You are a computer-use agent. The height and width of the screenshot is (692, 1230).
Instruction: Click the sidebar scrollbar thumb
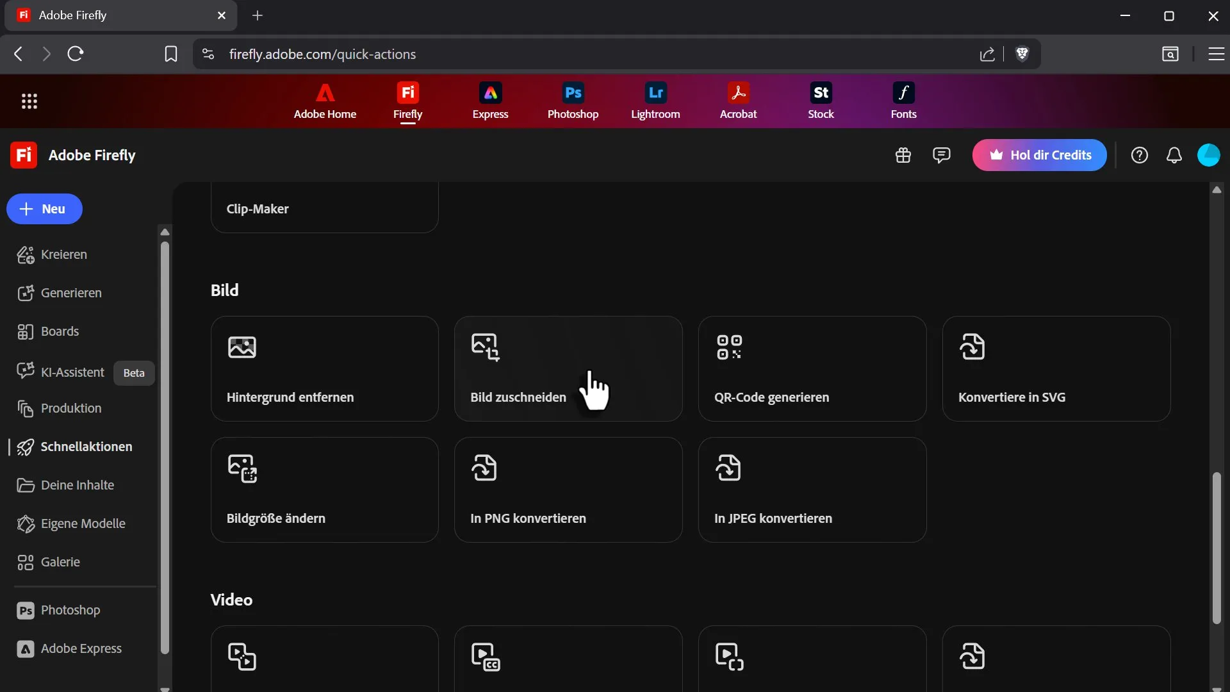tap(165, 447)
